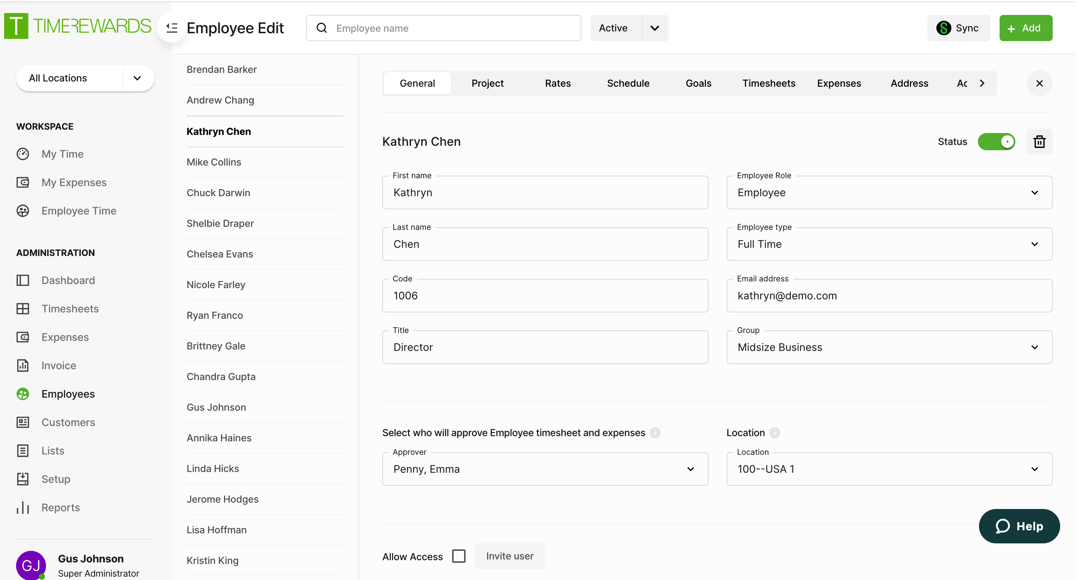This screenshot has height=580, width=1077.
Task: Open the Invoice sidebar icon
Action: pyautogui.click(x=22, y=365)
